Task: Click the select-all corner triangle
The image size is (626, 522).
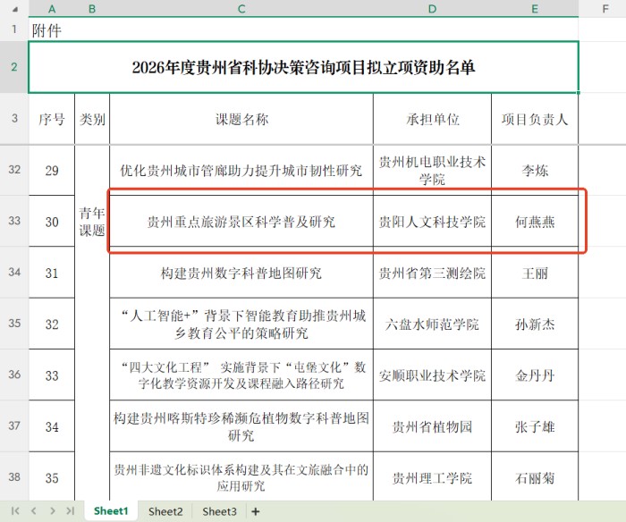Action: coord(13,9)
